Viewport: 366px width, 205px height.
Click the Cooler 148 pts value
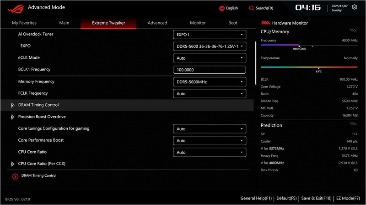(x=352, y=141)
